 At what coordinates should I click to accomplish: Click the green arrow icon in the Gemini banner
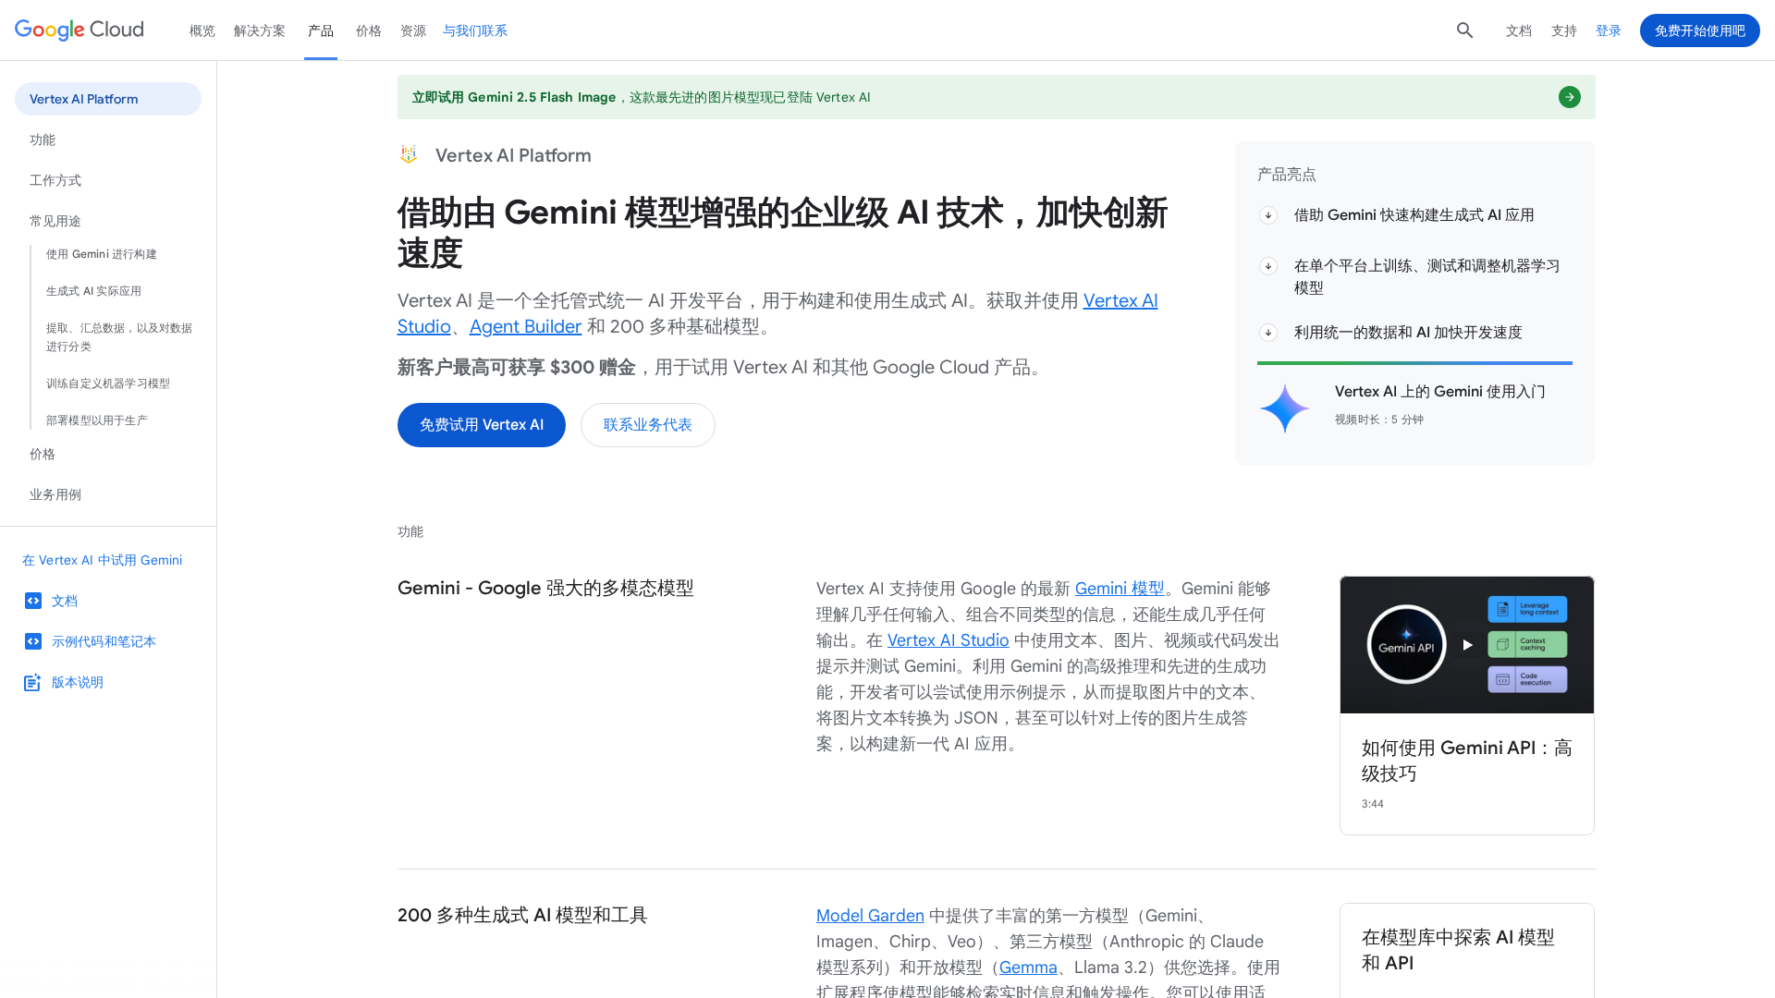pyautogui.click(x=1569, y=97)
